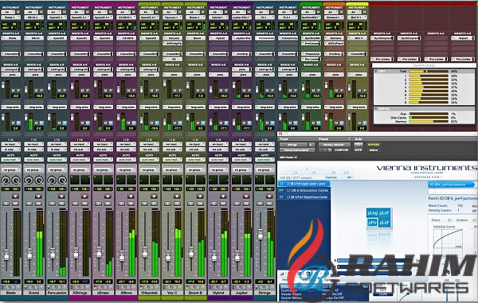Select the DB-6 Perf Repetitions Combi row
The height and width of the screenshot is (303, 478).
tap(304, 197)
